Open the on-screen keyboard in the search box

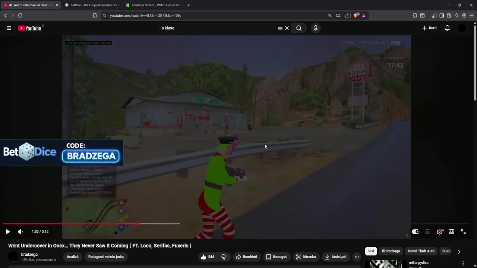pyautogui.click(x=280, y=28)
